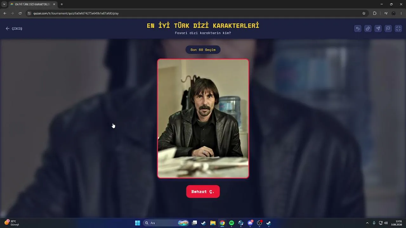The height and width of the screenshot is (228, 406).
Task: Open a new browser tab
Action: pos(62,4)
